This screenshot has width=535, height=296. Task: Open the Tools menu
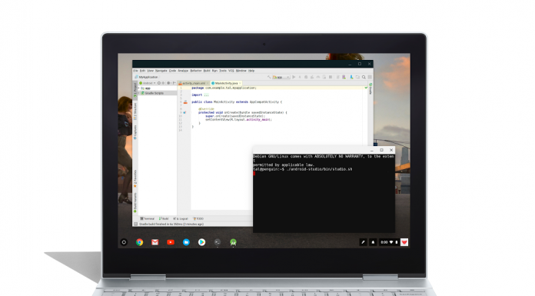[223, 71]
